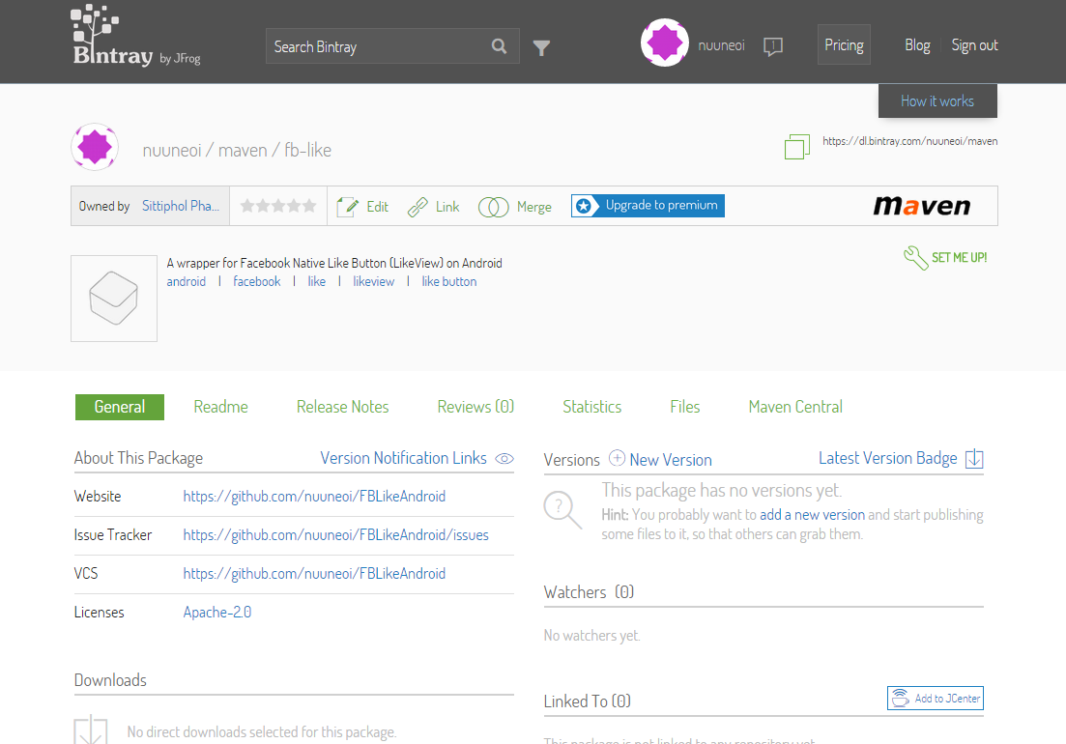Open the notifications speech bubble icon
Image resolution: width=1066 pixels, height=744 pixels.
tap(773, 46)
